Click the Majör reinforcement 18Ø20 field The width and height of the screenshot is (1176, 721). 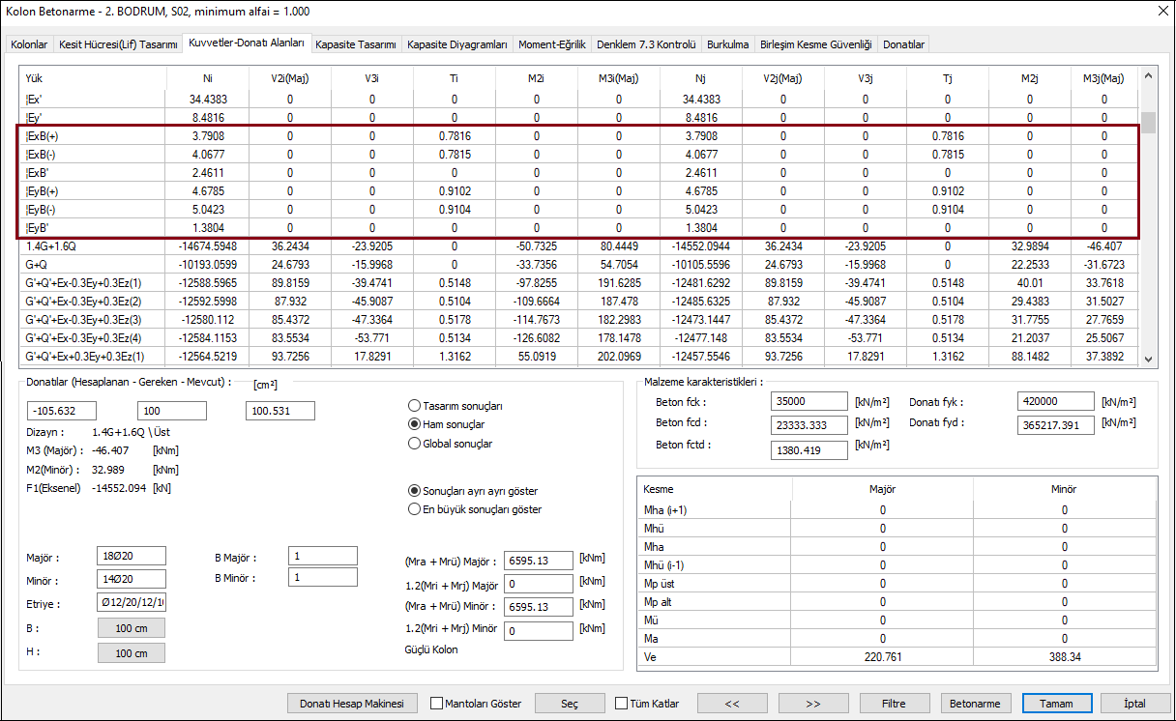pyautogui.click(x=132, y=556)
